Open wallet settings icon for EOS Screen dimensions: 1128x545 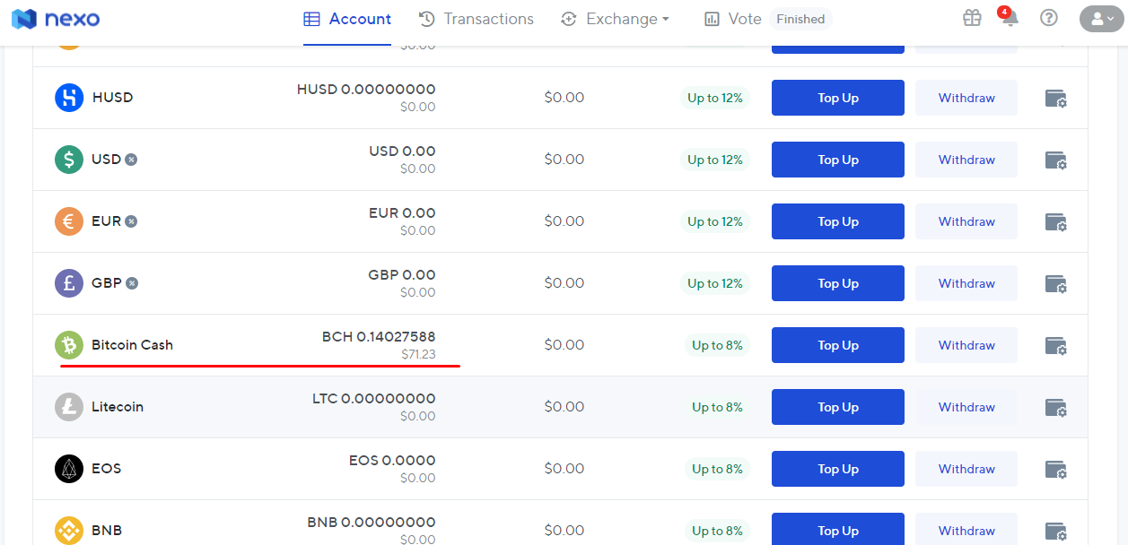point(1056,469)
